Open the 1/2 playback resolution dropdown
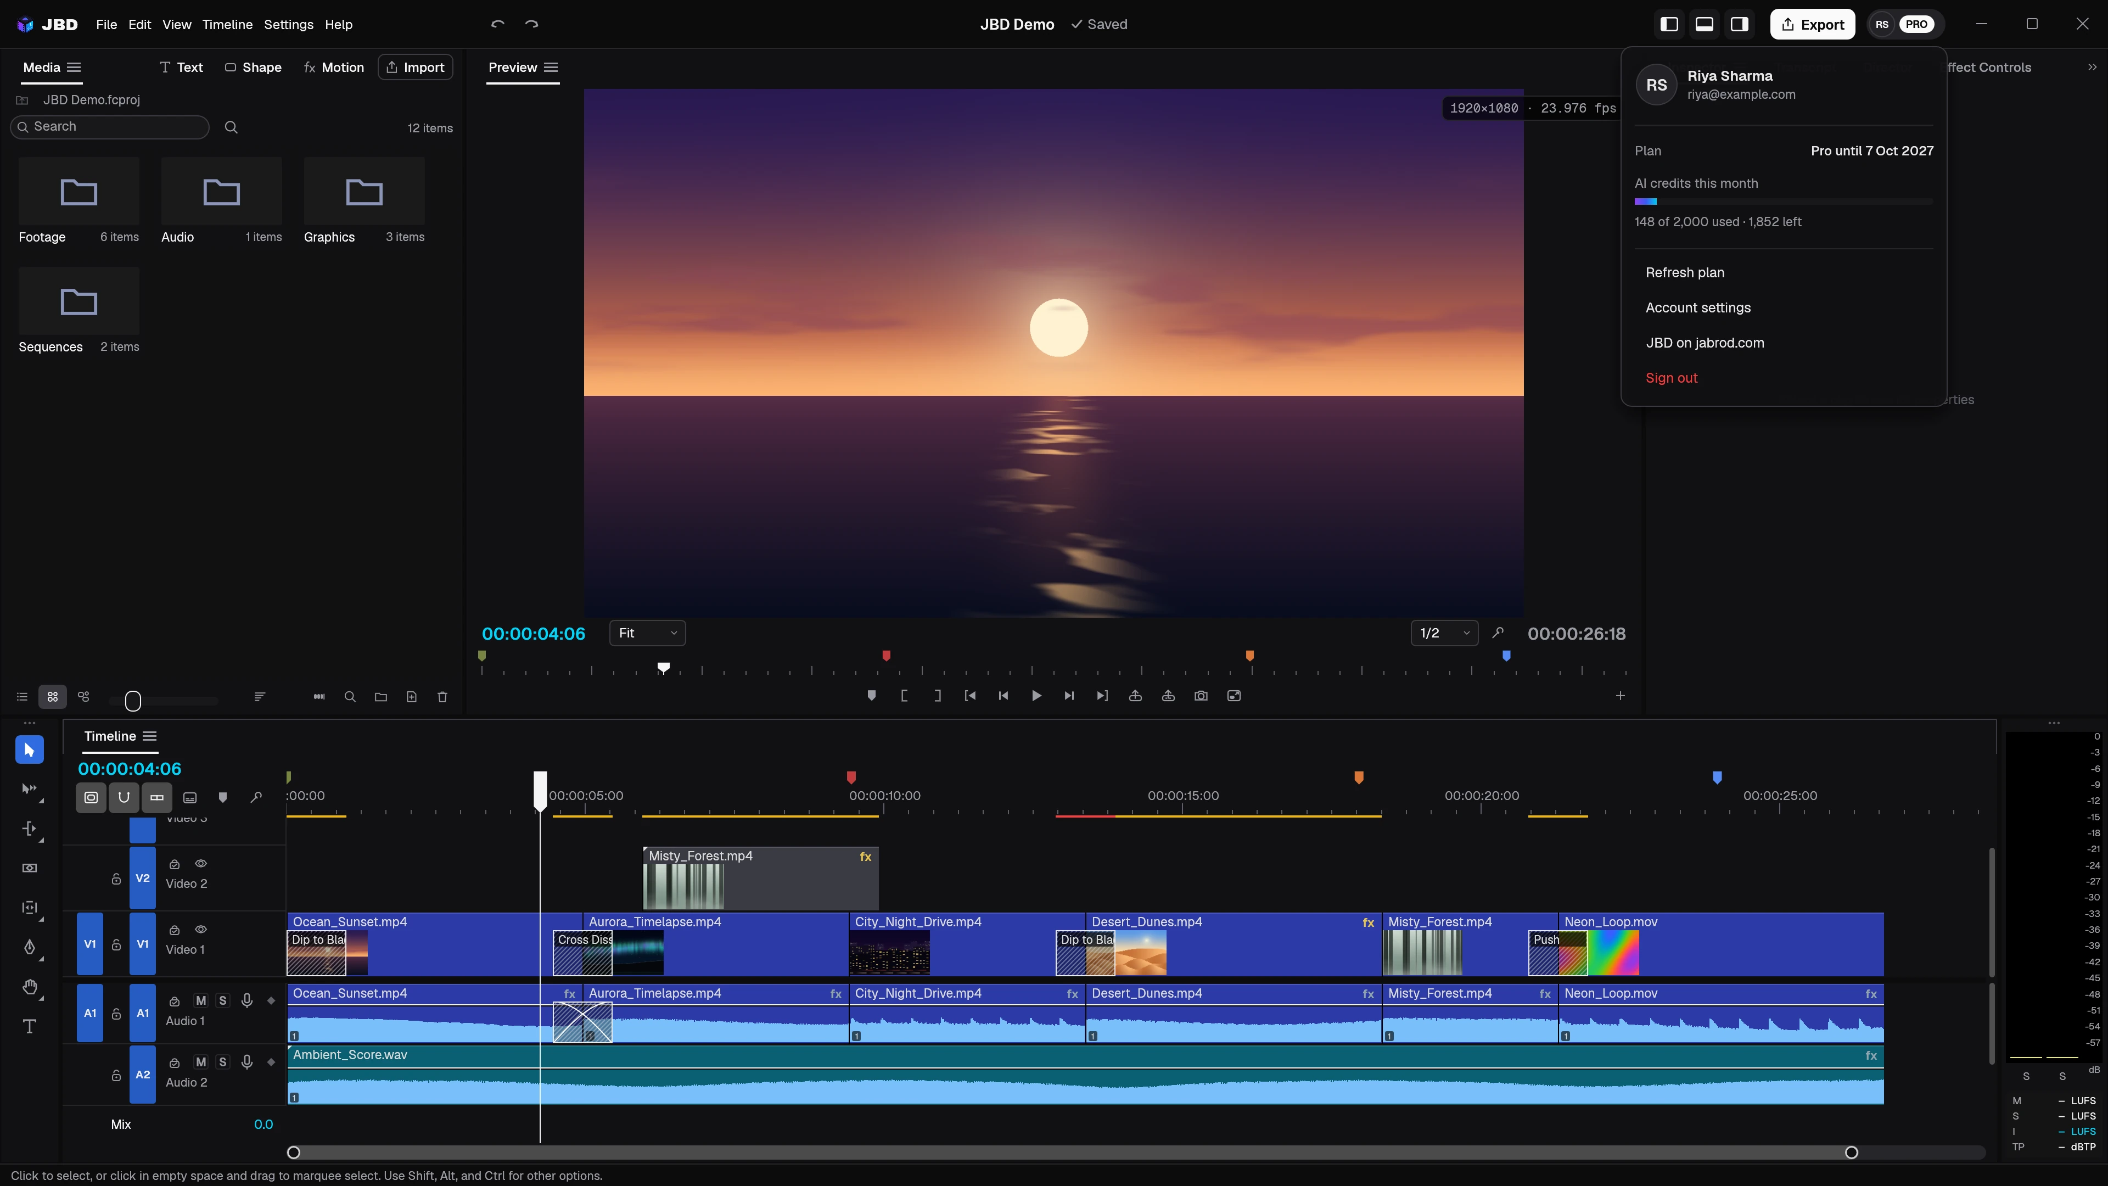This screenshot has width=2108, height=1186. (x=1444, y=633)
